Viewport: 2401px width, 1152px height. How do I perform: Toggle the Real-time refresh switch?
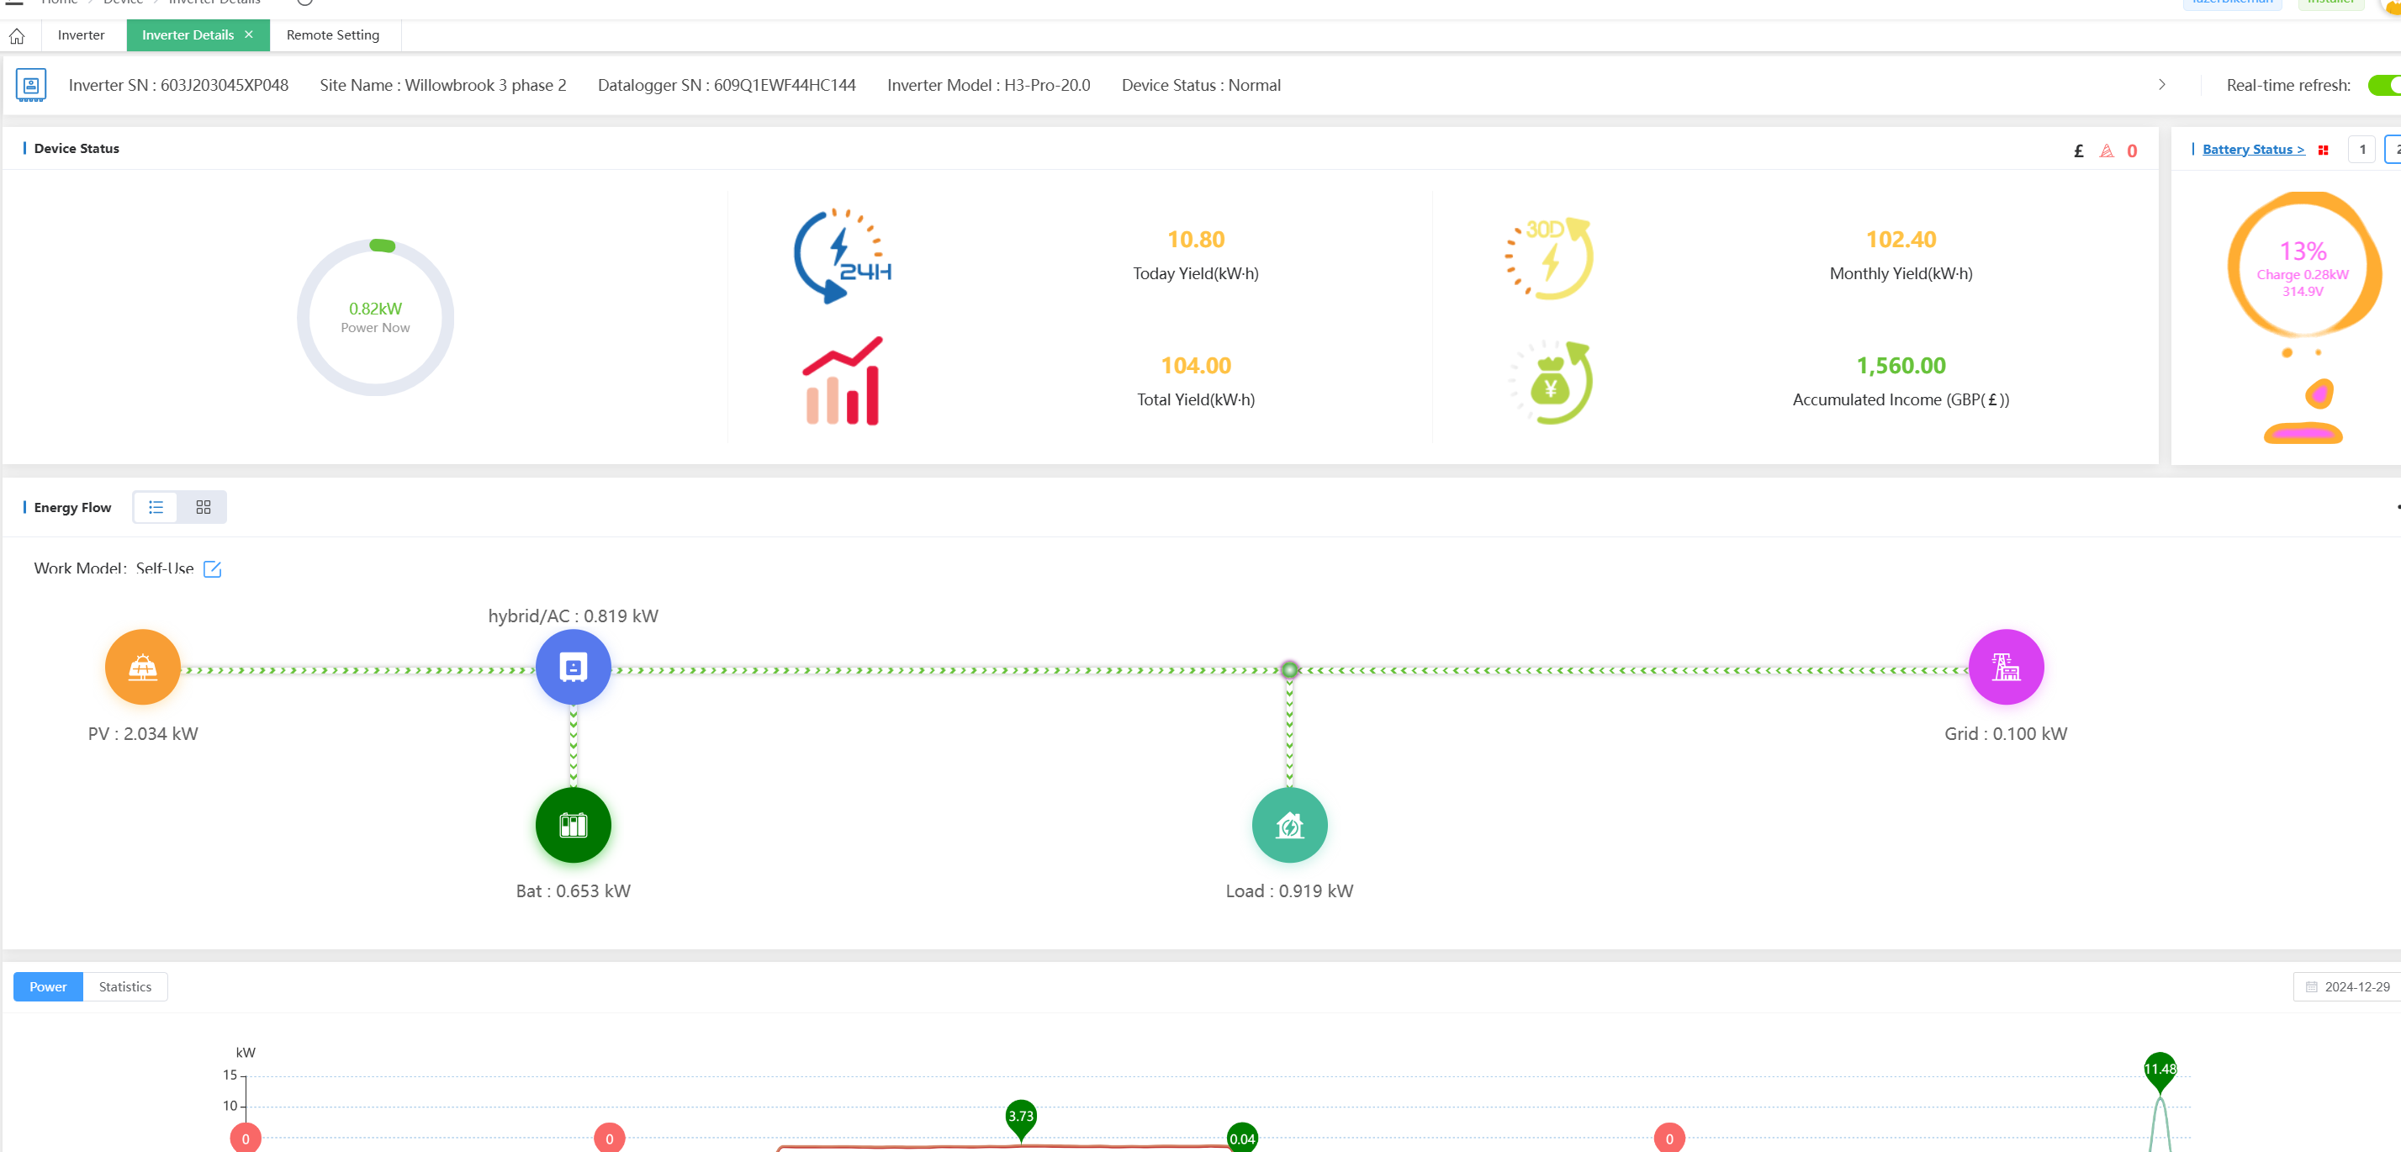tap(2386, 85)
